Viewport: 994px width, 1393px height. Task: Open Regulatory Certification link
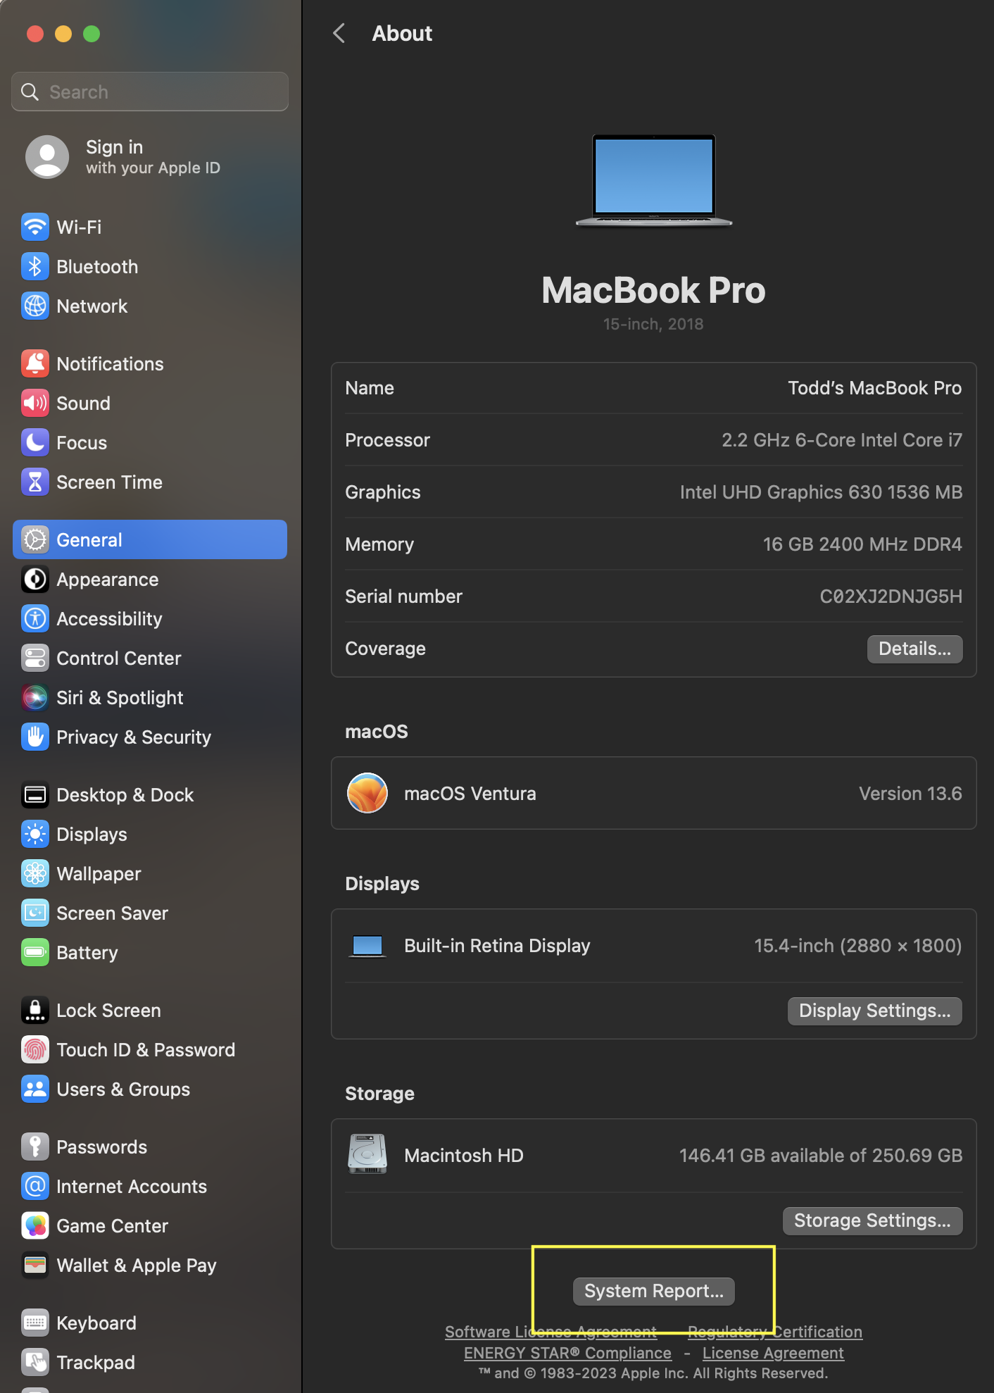pos(775,1332)
